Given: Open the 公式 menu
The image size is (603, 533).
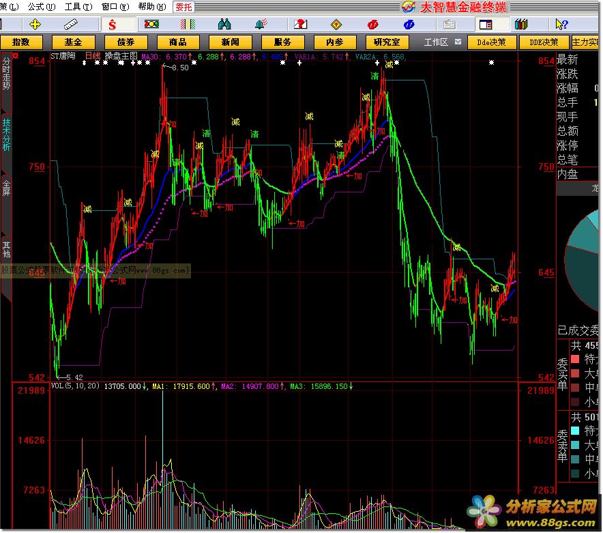Looking at the screenshot, I should (41, 7).
